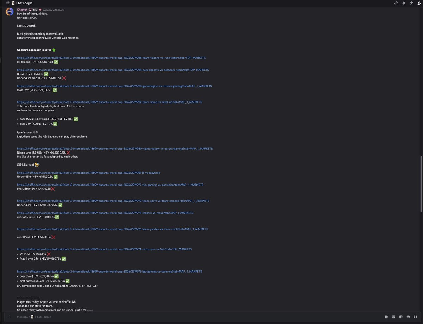Click green up-arrow emoji after Cooker's approach
Image resolution: width=423 pixels, height=324 pixels.
point(54,50)
